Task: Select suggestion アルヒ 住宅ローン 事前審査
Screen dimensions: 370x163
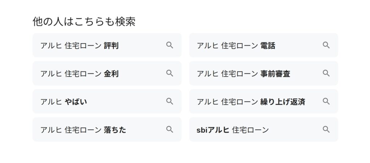Action: [x=263, y=73]
